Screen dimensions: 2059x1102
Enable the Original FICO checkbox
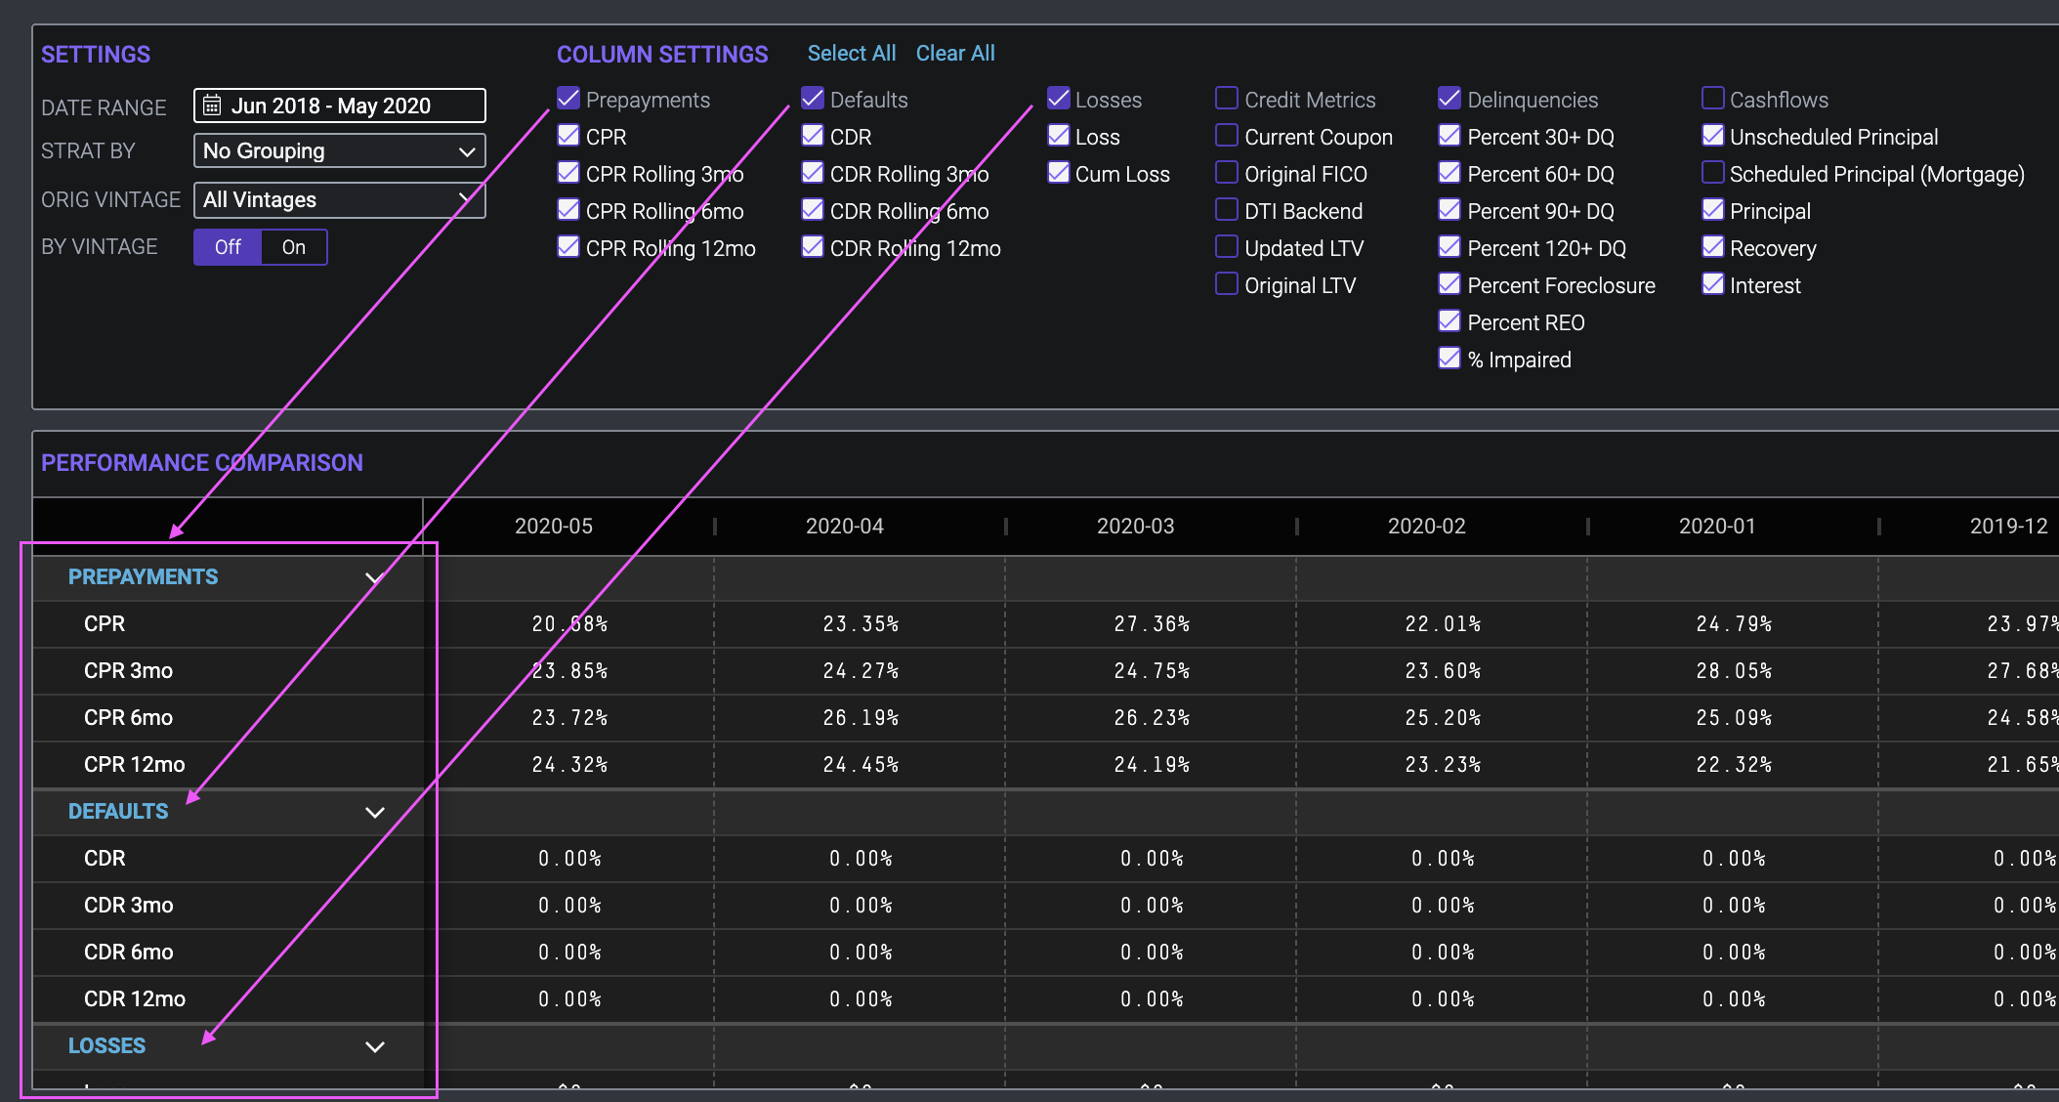tap(1227, 173)
